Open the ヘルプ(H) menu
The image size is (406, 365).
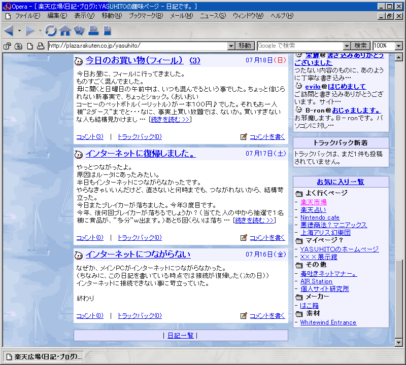click(x=282, y=16)
